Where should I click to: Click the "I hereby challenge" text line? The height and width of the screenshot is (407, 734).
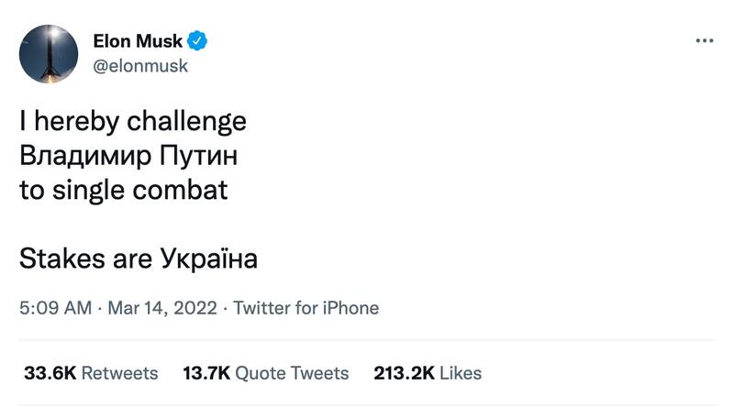coord(133,123)
